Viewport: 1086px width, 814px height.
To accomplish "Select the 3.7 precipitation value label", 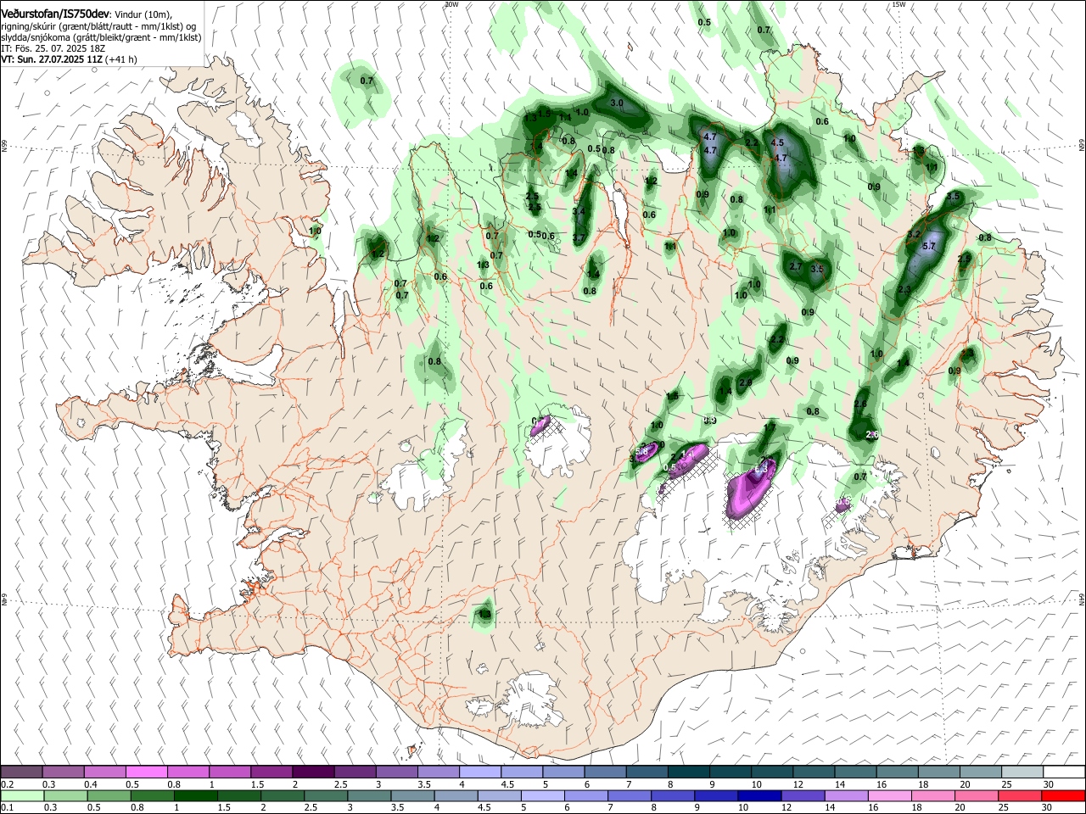I will coord(579,239).
